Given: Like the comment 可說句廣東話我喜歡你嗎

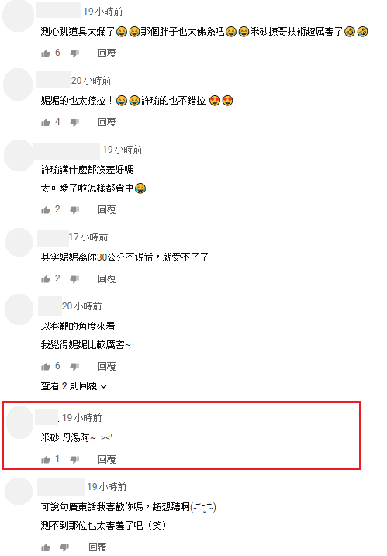Looking at the screenshot, I should pos(46,547).
